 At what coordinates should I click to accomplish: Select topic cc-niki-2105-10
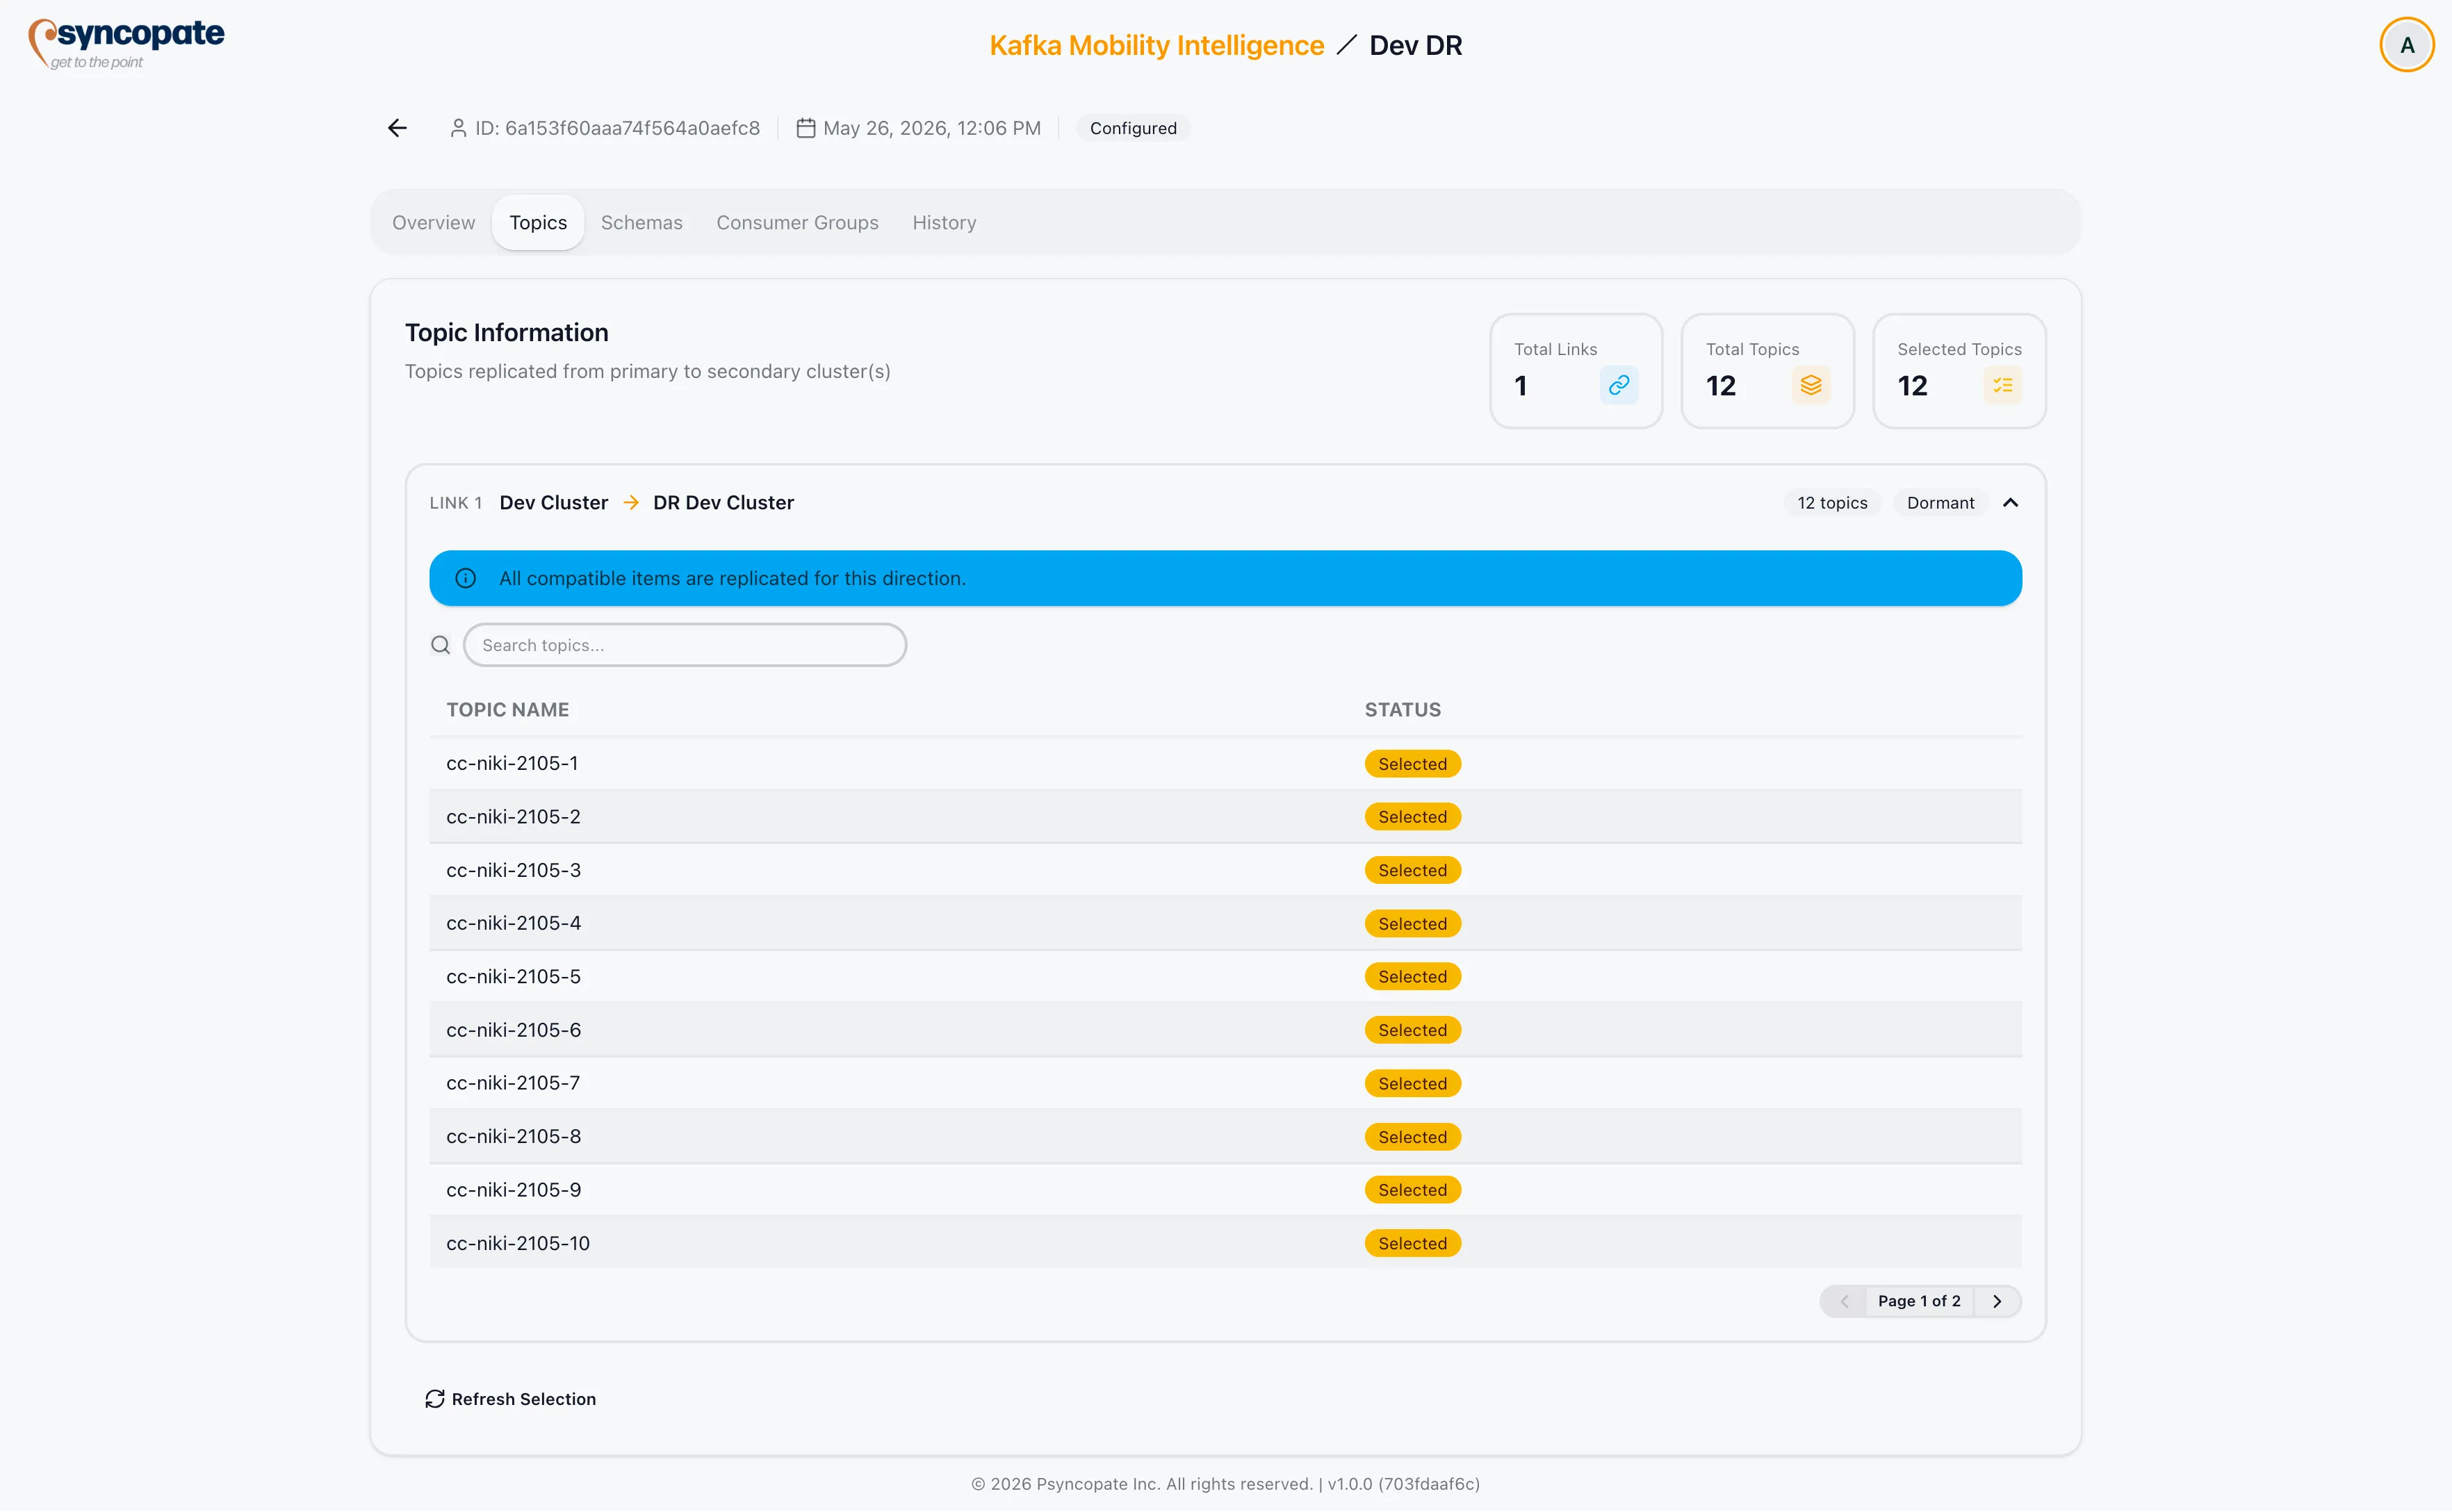point(1225,1243)
